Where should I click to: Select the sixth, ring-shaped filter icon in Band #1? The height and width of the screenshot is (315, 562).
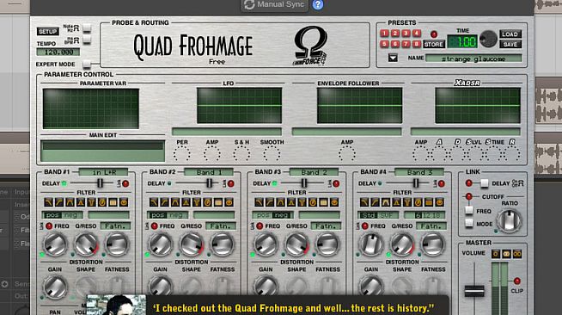point(102,203)
